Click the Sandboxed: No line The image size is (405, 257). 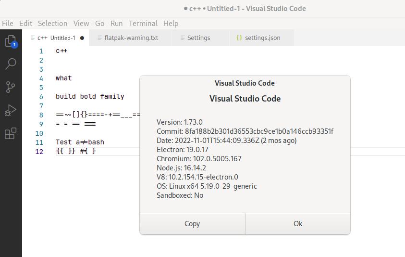pos(180,195)
